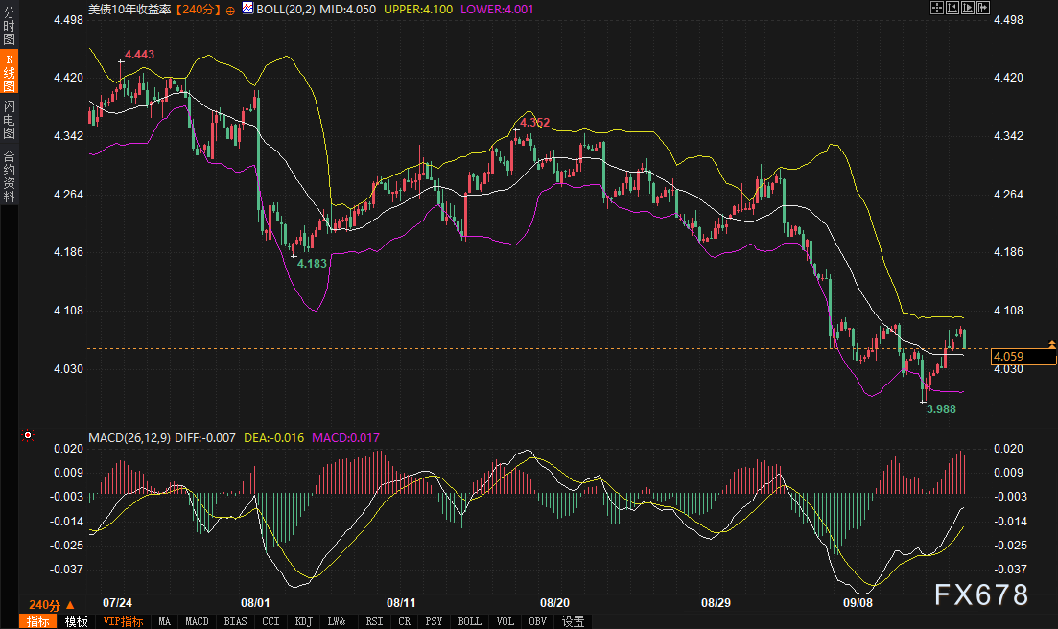Toggle the RSI indicator in bottom bar

[372, 621]
